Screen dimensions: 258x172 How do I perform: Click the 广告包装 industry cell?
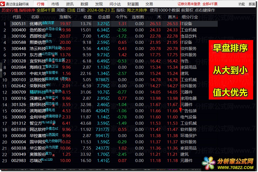[x=188, y=111]
